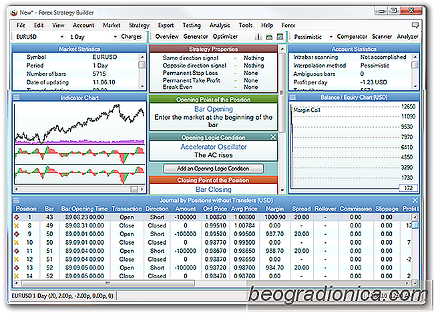Click the Charges toolbar button
Viewport: 434px width, 313px height.
(131, 37)
